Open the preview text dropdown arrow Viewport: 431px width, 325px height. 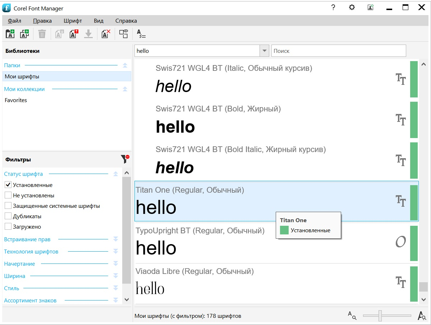click(264, 51)
